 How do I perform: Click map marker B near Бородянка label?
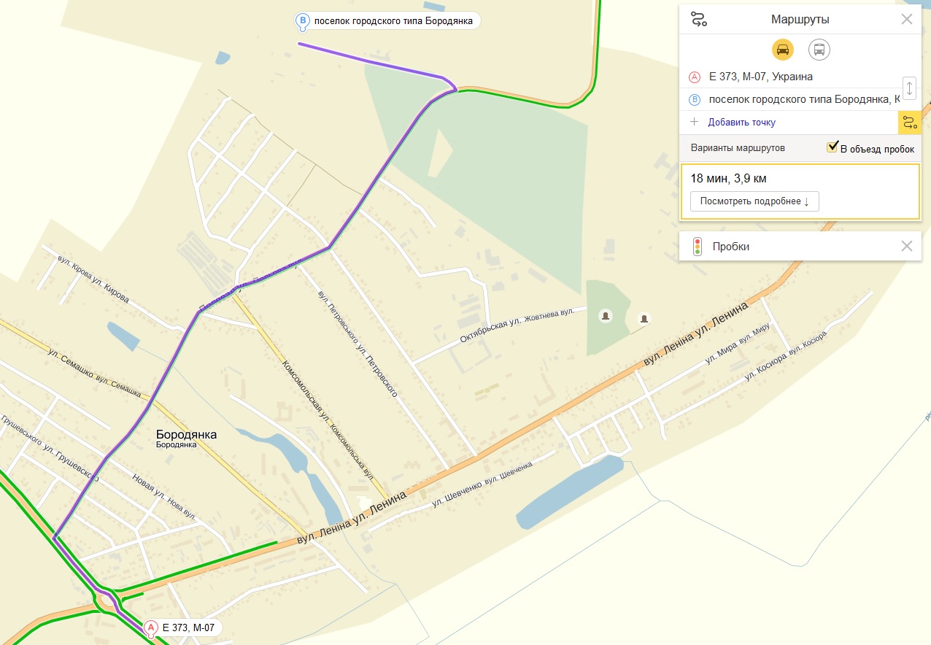click(302, 21)
